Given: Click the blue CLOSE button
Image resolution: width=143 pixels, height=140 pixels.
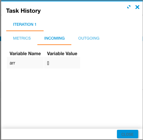Looking at the screenshot, I should click(x=127, y=134).
